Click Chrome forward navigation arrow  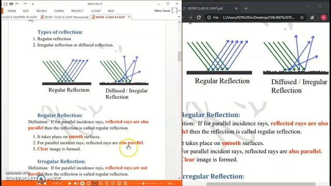(191, 18)
